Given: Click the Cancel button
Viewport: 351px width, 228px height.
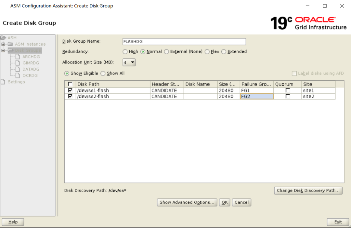Looking at the screenshot, I should [241, 202].
